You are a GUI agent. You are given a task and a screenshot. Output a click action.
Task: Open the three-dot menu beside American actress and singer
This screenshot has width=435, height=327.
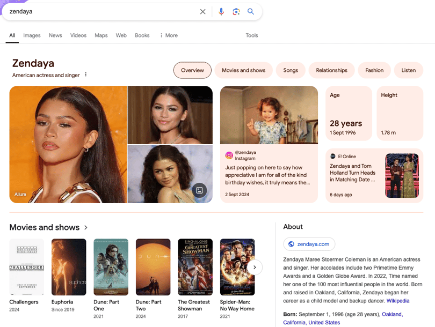coord(86,75)
